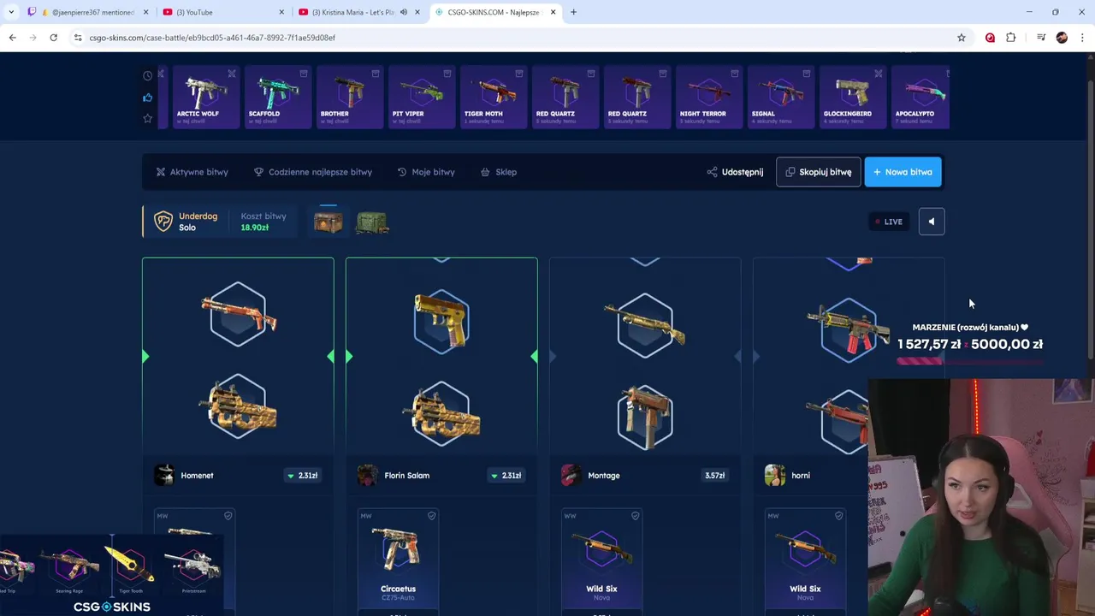
Task: Click Florin Salam's 2.31zł total
Action: click(x=506, y=476)
